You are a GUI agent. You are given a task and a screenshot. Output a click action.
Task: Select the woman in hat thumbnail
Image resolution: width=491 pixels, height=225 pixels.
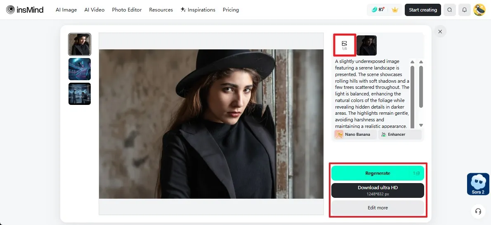pyautogui.click(x=79, y=44)
